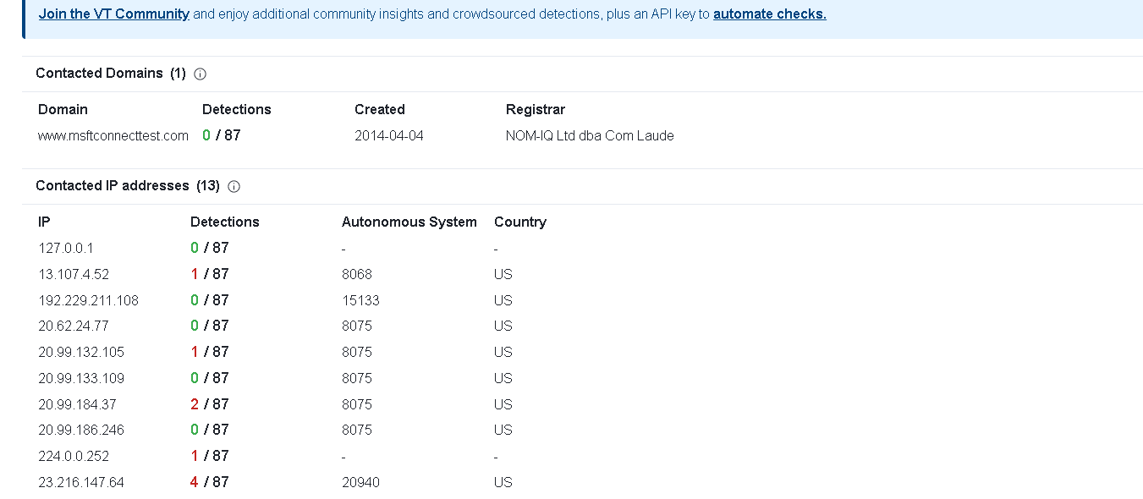This screenshot has width=1143, height=499.
Task: Select IP address 127.0.0.1
Action: click(x=66, y=249)
